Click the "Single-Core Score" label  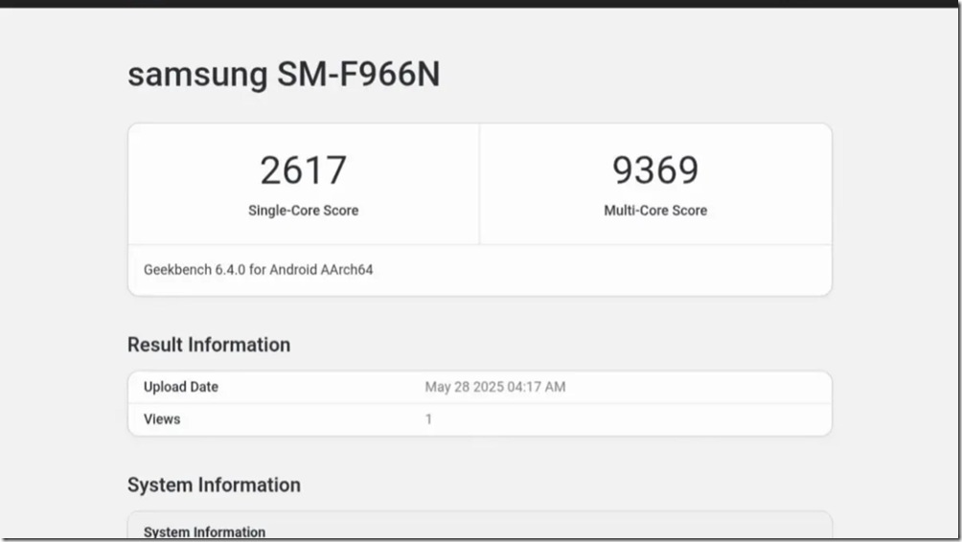(x=303, y=211)
